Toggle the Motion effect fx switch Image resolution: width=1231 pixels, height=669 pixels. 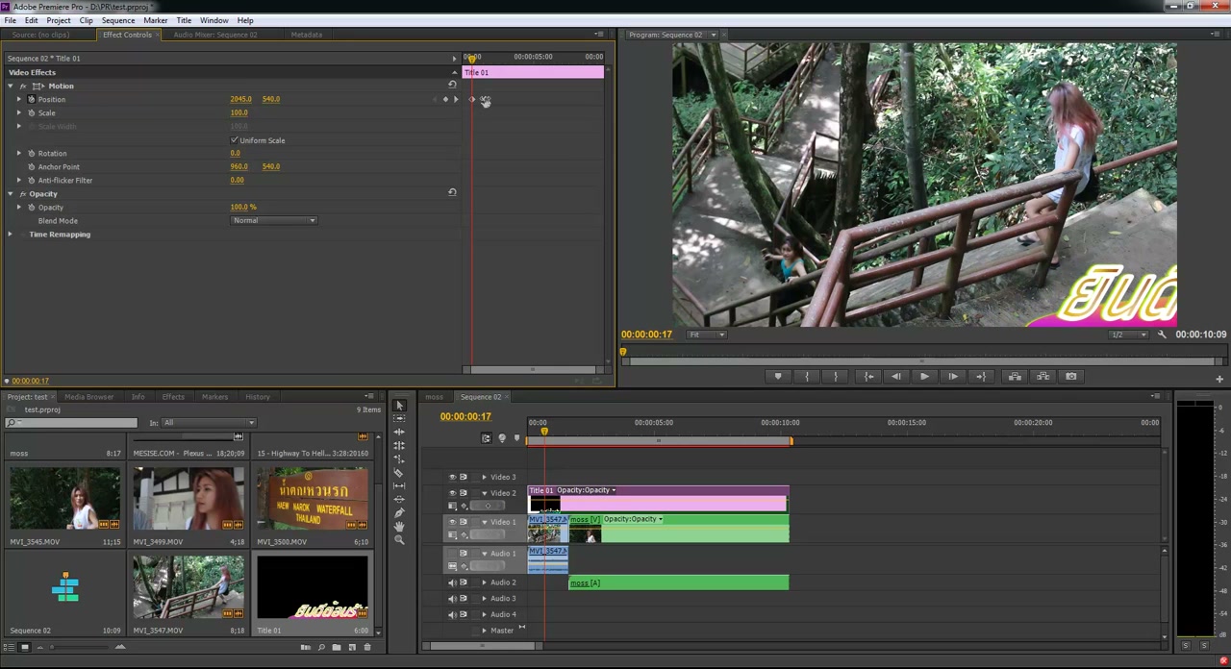click(23, 87)
